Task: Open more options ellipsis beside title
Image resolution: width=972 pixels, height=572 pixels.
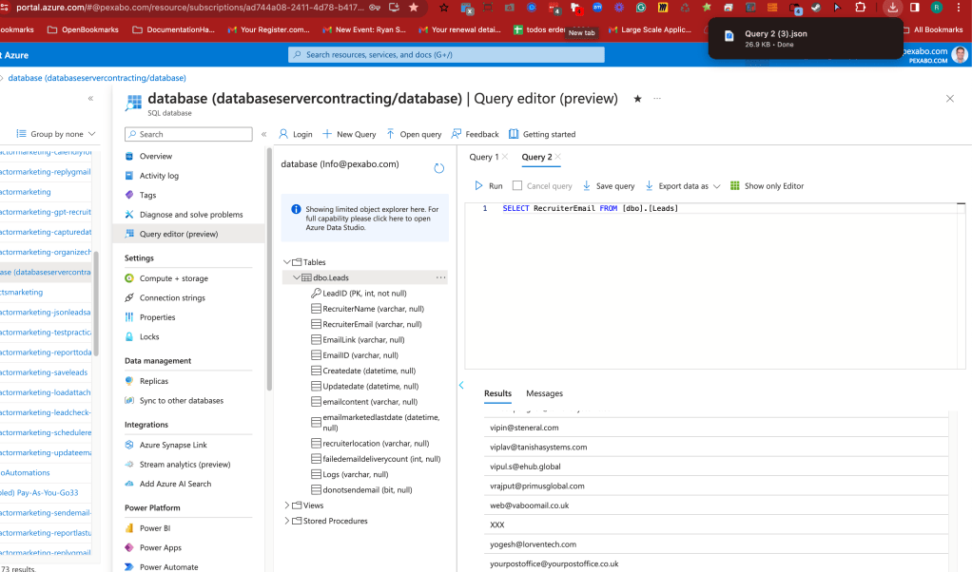Action: tap(657, 99)
